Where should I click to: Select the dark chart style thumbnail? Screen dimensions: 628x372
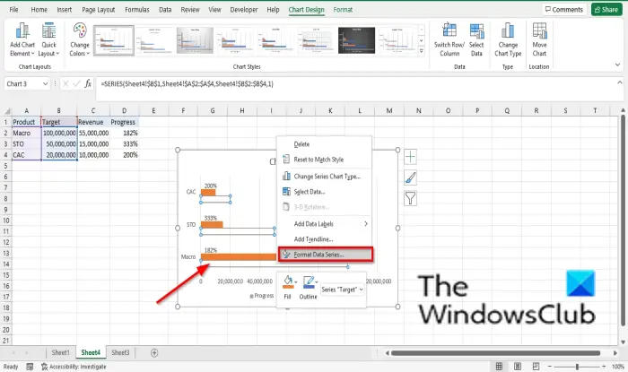356,40
